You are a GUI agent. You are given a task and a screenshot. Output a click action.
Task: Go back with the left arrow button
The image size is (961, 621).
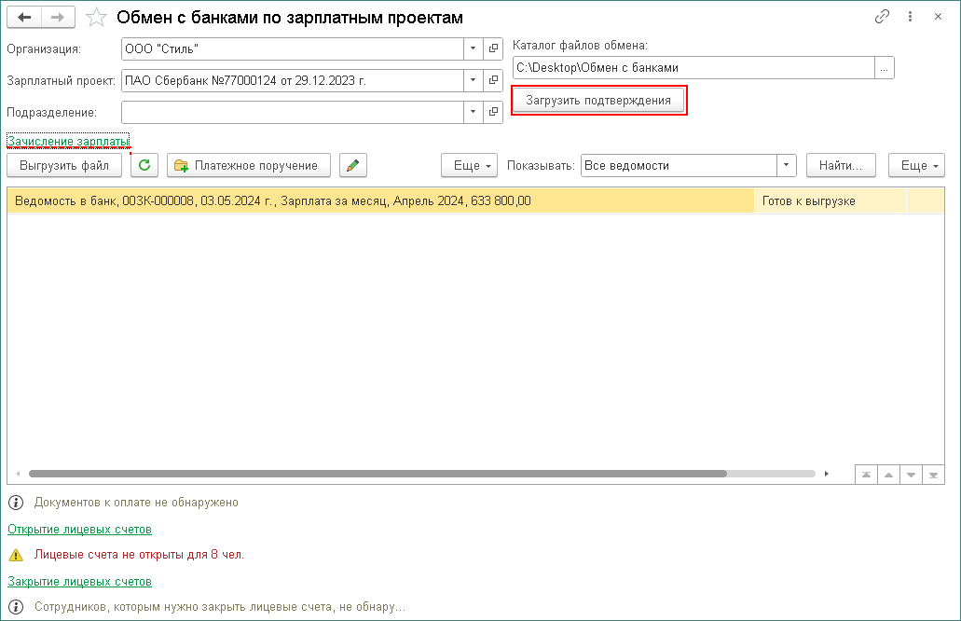pos(24,17)
